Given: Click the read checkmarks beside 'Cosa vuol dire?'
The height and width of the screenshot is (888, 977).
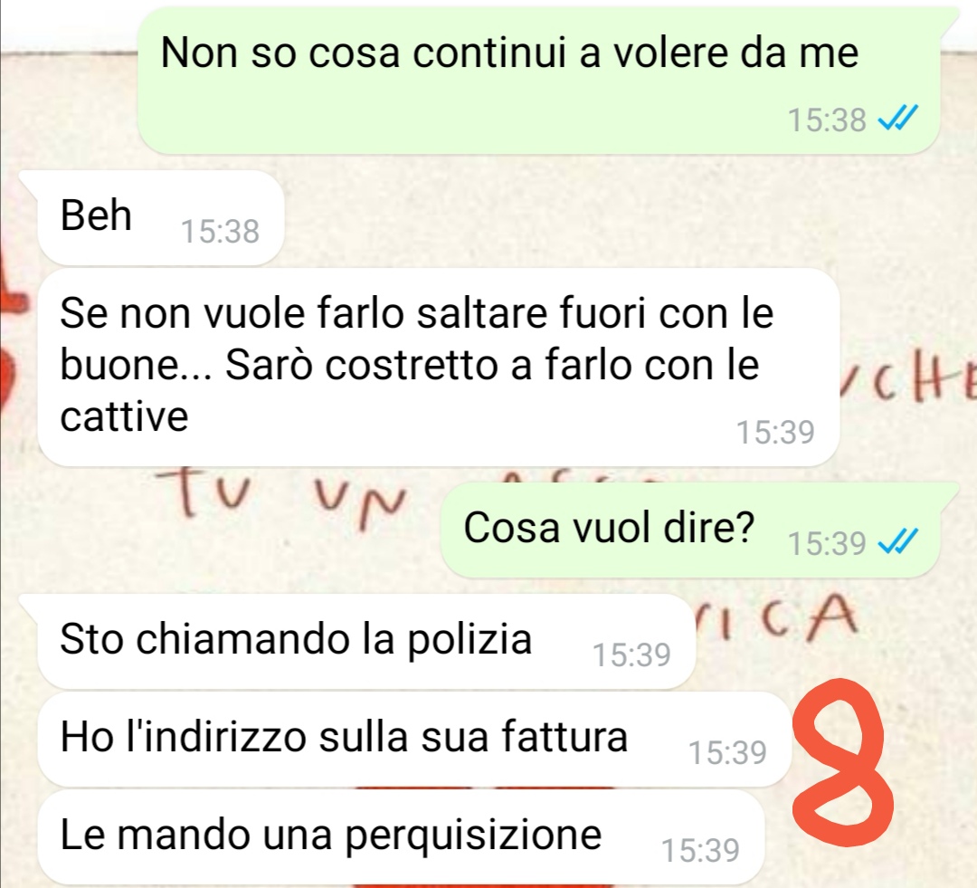Looking at the screenshot, I should (x=898, y=542).
